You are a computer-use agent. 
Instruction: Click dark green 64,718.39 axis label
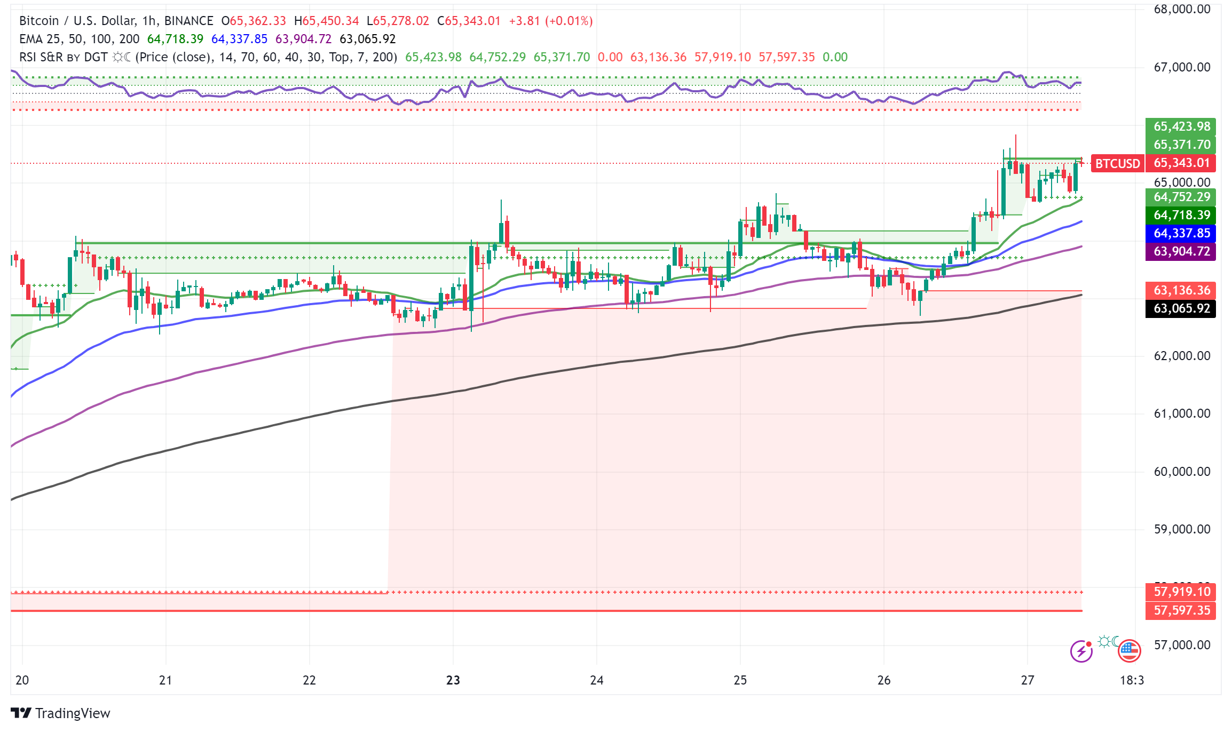[1181, 215]
